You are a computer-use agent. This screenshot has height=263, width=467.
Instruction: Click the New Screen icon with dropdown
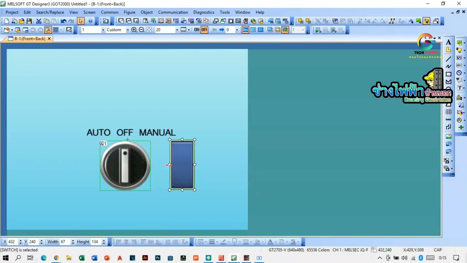click(x=8, y=30)
